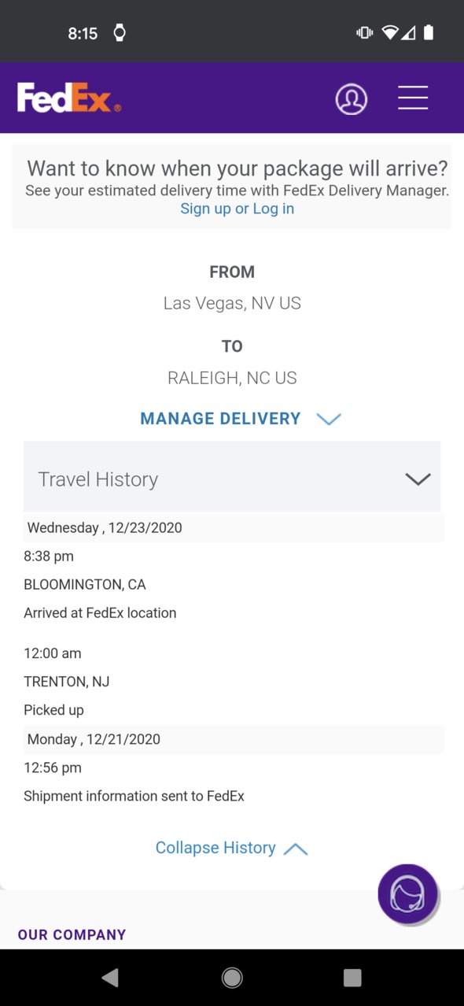Open the user account profile icon
The width and height of the screenshot is (464, 1006).
[352, 99]
